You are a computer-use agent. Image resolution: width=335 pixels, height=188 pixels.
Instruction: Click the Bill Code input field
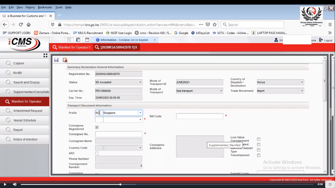(x=199, y=116)
